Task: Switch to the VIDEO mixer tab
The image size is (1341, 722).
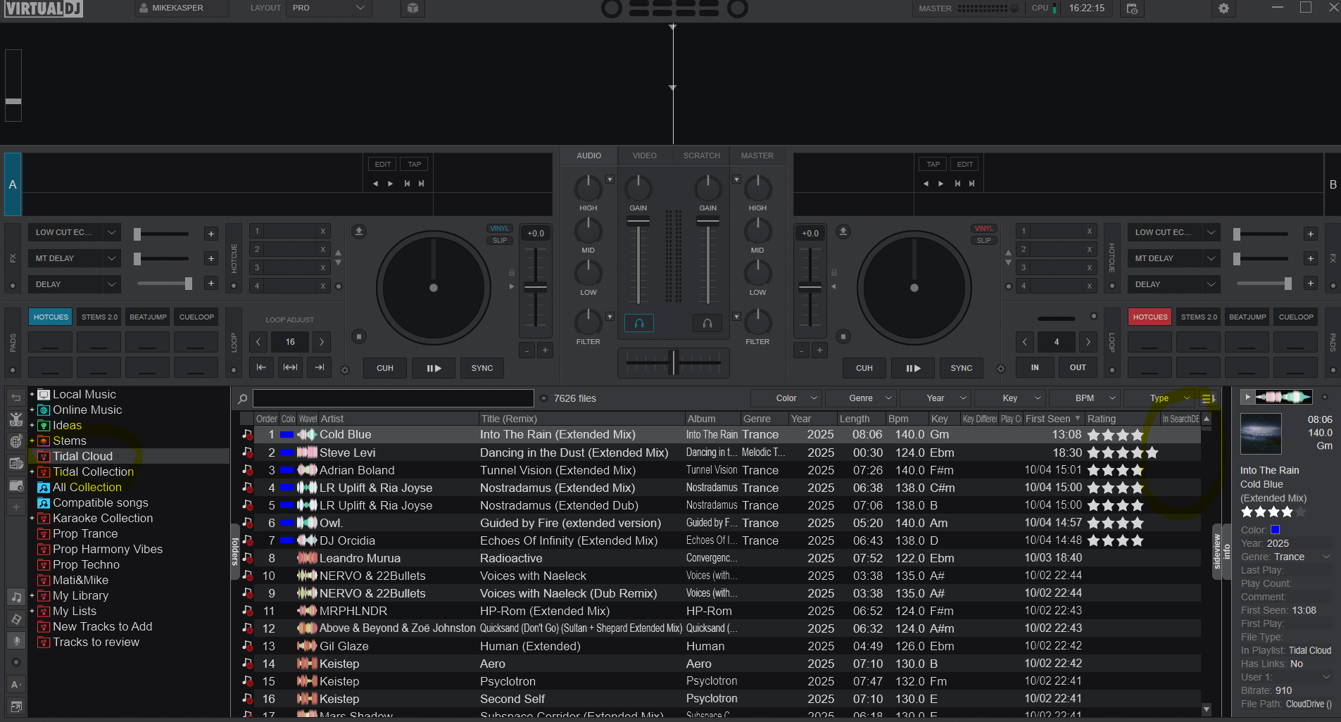Action: (x=644, y=156)
